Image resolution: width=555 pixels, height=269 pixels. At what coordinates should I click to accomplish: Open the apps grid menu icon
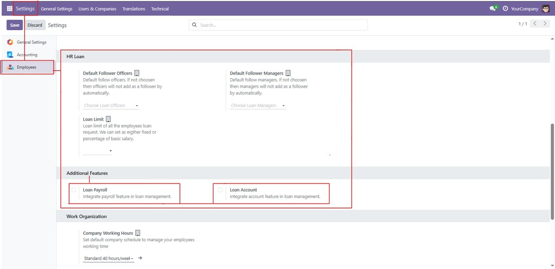(x=10, y=8)
